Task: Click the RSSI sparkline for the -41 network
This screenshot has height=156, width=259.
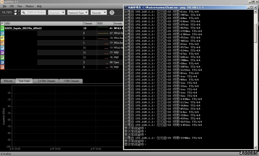Action: 103,27
